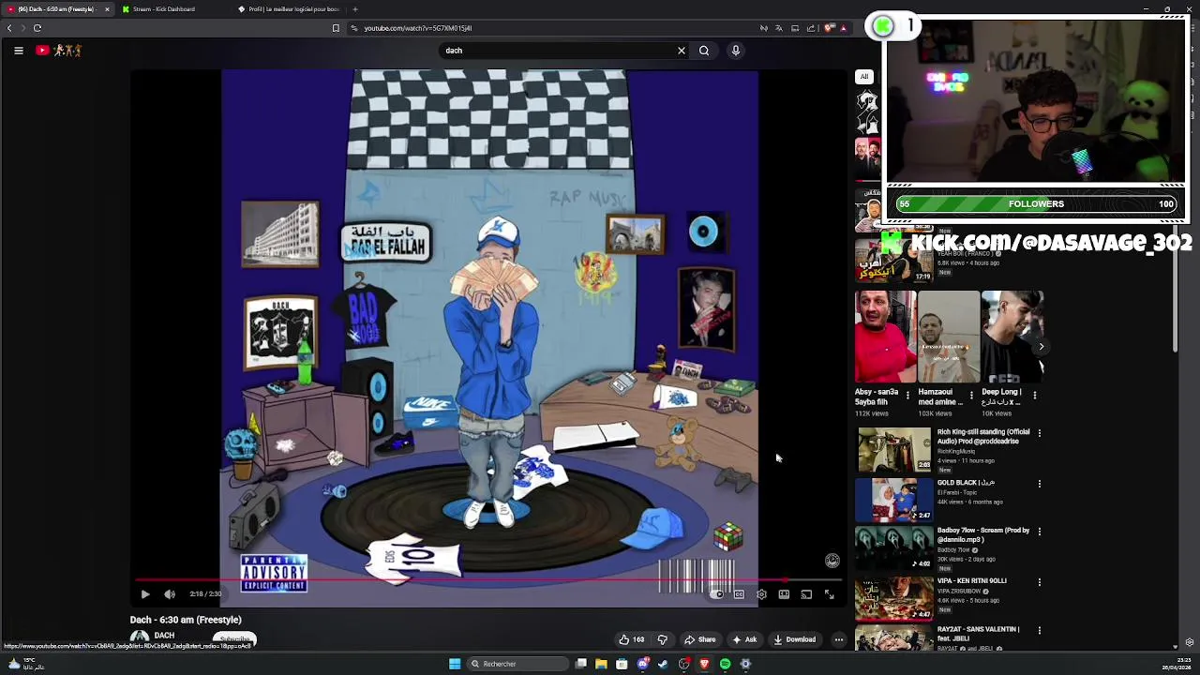Mute the video volume speaker icon

pyautogui.click(x=170, y=593)
